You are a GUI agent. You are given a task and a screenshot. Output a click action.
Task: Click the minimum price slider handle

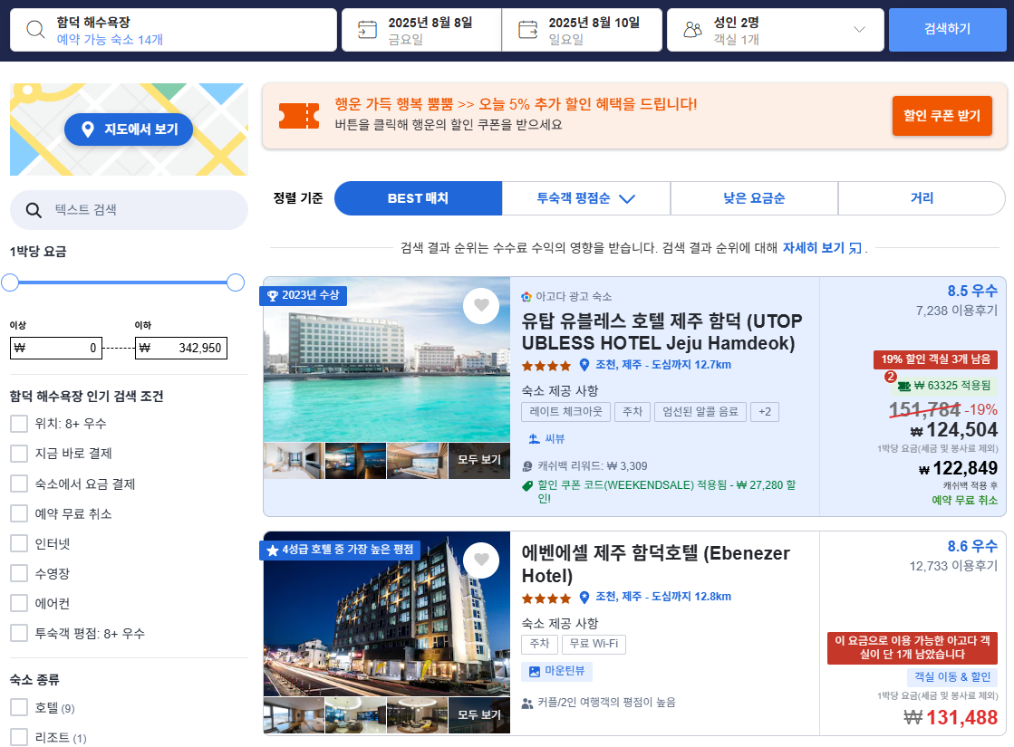pos(10,283)
